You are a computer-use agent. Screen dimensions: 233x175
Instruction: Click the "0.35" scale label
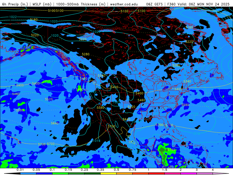point(100,170)
